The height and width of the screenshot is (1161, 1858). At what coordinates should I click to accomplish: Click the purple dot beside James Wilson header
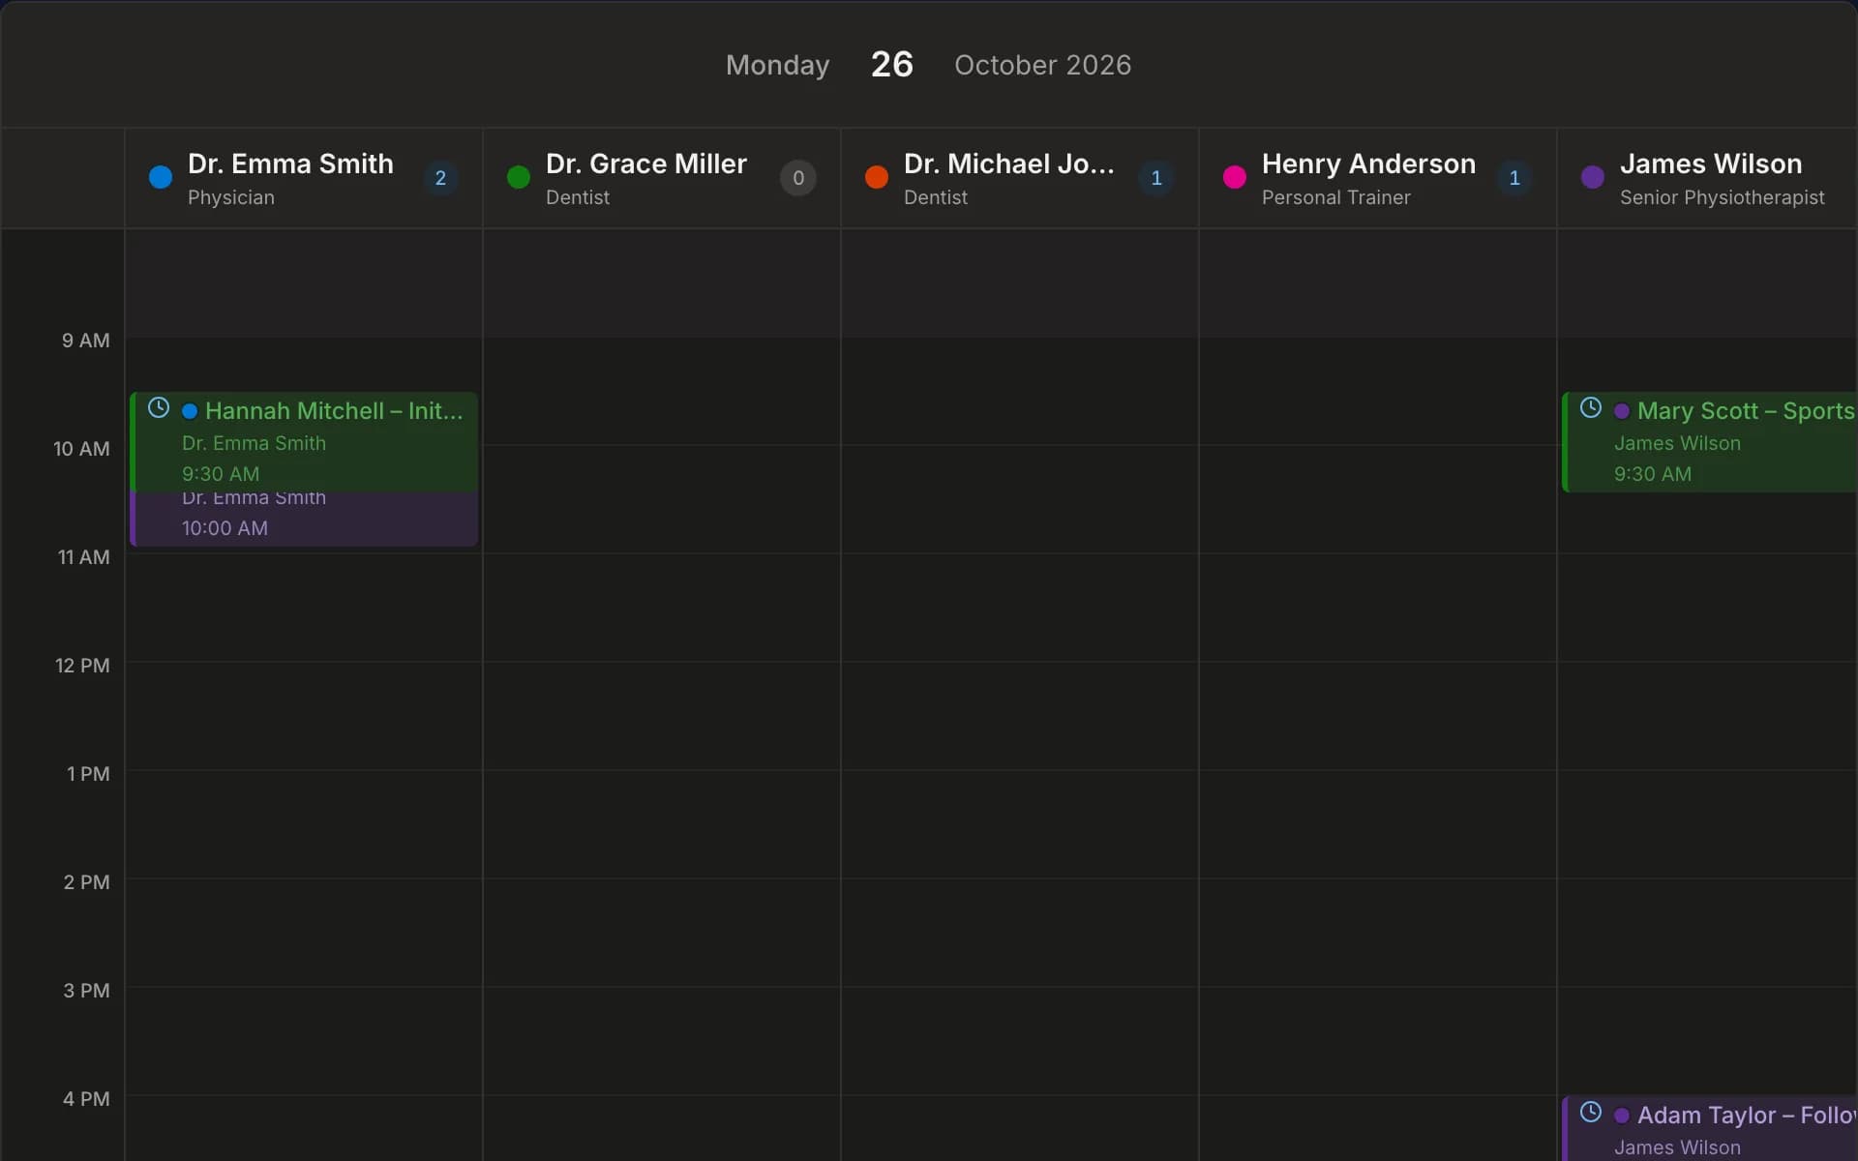pos(1593,177)
